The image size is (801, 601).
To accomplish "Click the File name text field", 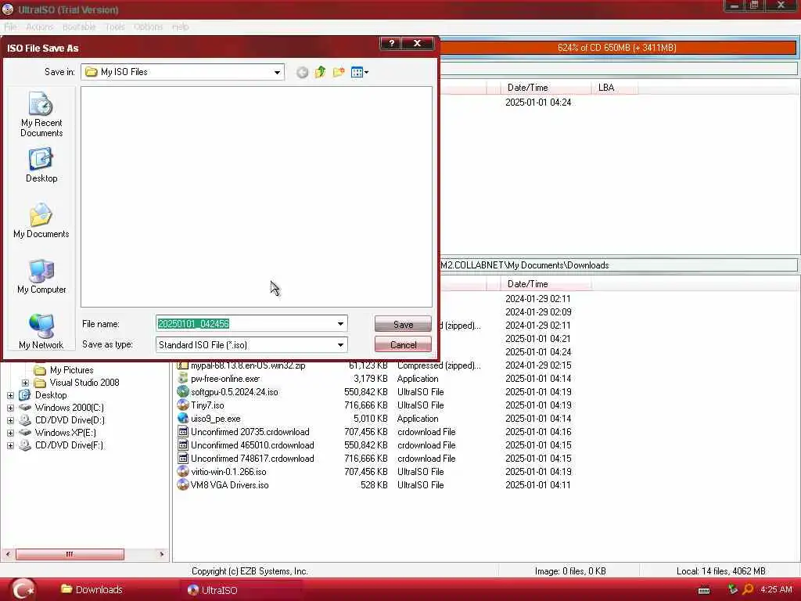I will click(x=246, y=323).
